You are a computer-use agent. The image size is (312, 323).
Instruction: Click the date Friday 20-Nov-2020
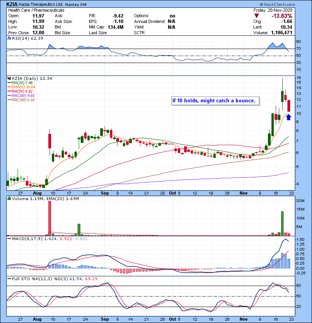pos(273,10)
